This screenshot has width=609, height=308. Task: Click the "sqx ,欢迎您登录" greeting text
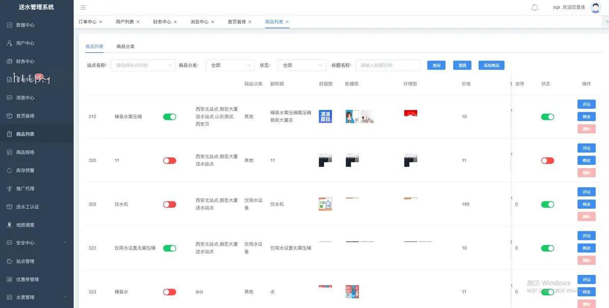tap(569, 8)
